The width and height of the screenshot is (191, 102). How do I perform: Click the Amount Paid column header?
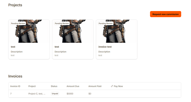[x=95, y=86]
